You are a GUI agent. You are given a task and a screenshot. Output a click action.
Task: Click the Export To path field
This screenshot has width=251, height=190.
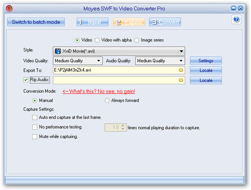click(x=119, y=70)
